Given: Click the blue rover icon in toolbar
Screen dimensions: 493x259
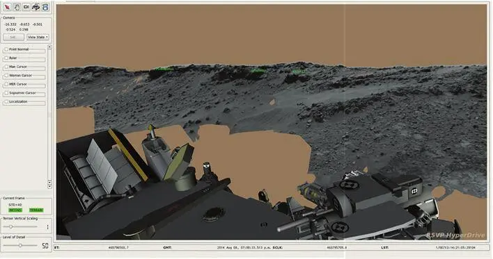Looking at the screenshot, I should (45, 7).
